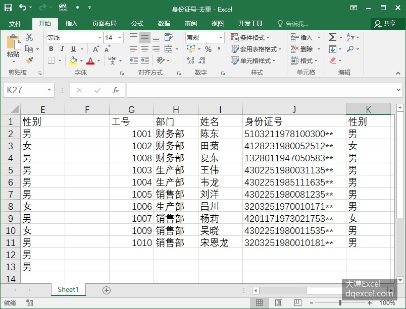
Task: Center text horizontally
Action: tap(145, 49)
